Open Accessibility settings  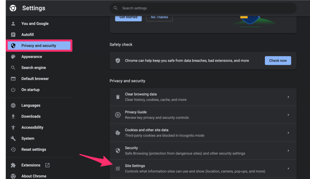[x=32, y=128]
